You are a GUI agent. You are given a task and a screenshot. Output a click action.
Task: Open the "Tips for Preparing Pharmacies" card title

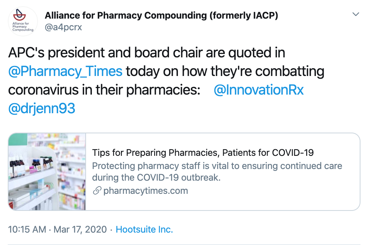point(203,152)
